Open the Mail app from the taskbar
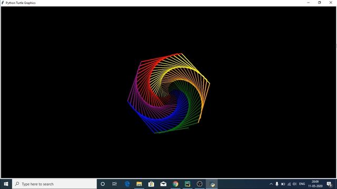Viewport: 337px width, 189px height. (163, 184)
